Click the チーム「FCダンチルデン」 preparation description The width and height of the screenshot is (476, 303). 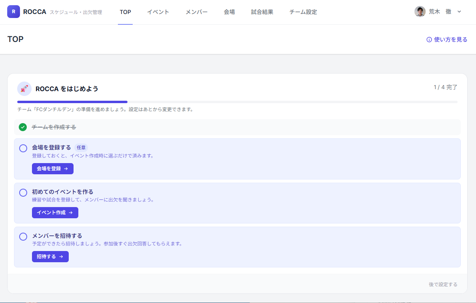pyautogui.click(x=106, y=109)
